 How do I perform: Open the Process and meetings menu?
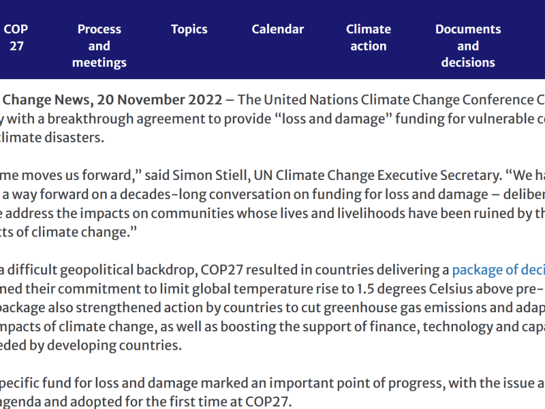[x=99, y=46]
